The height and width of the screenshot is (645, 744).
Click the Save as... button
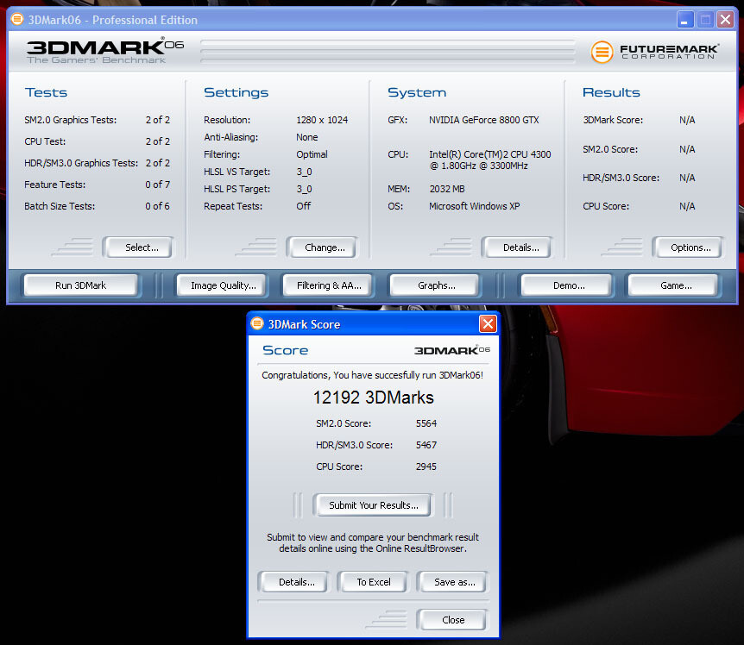coord(454,582)
